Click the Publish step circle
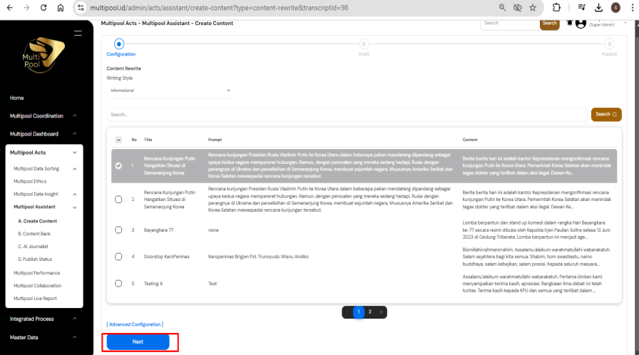This screenshot has height=355, width=639. click(609, 44)
